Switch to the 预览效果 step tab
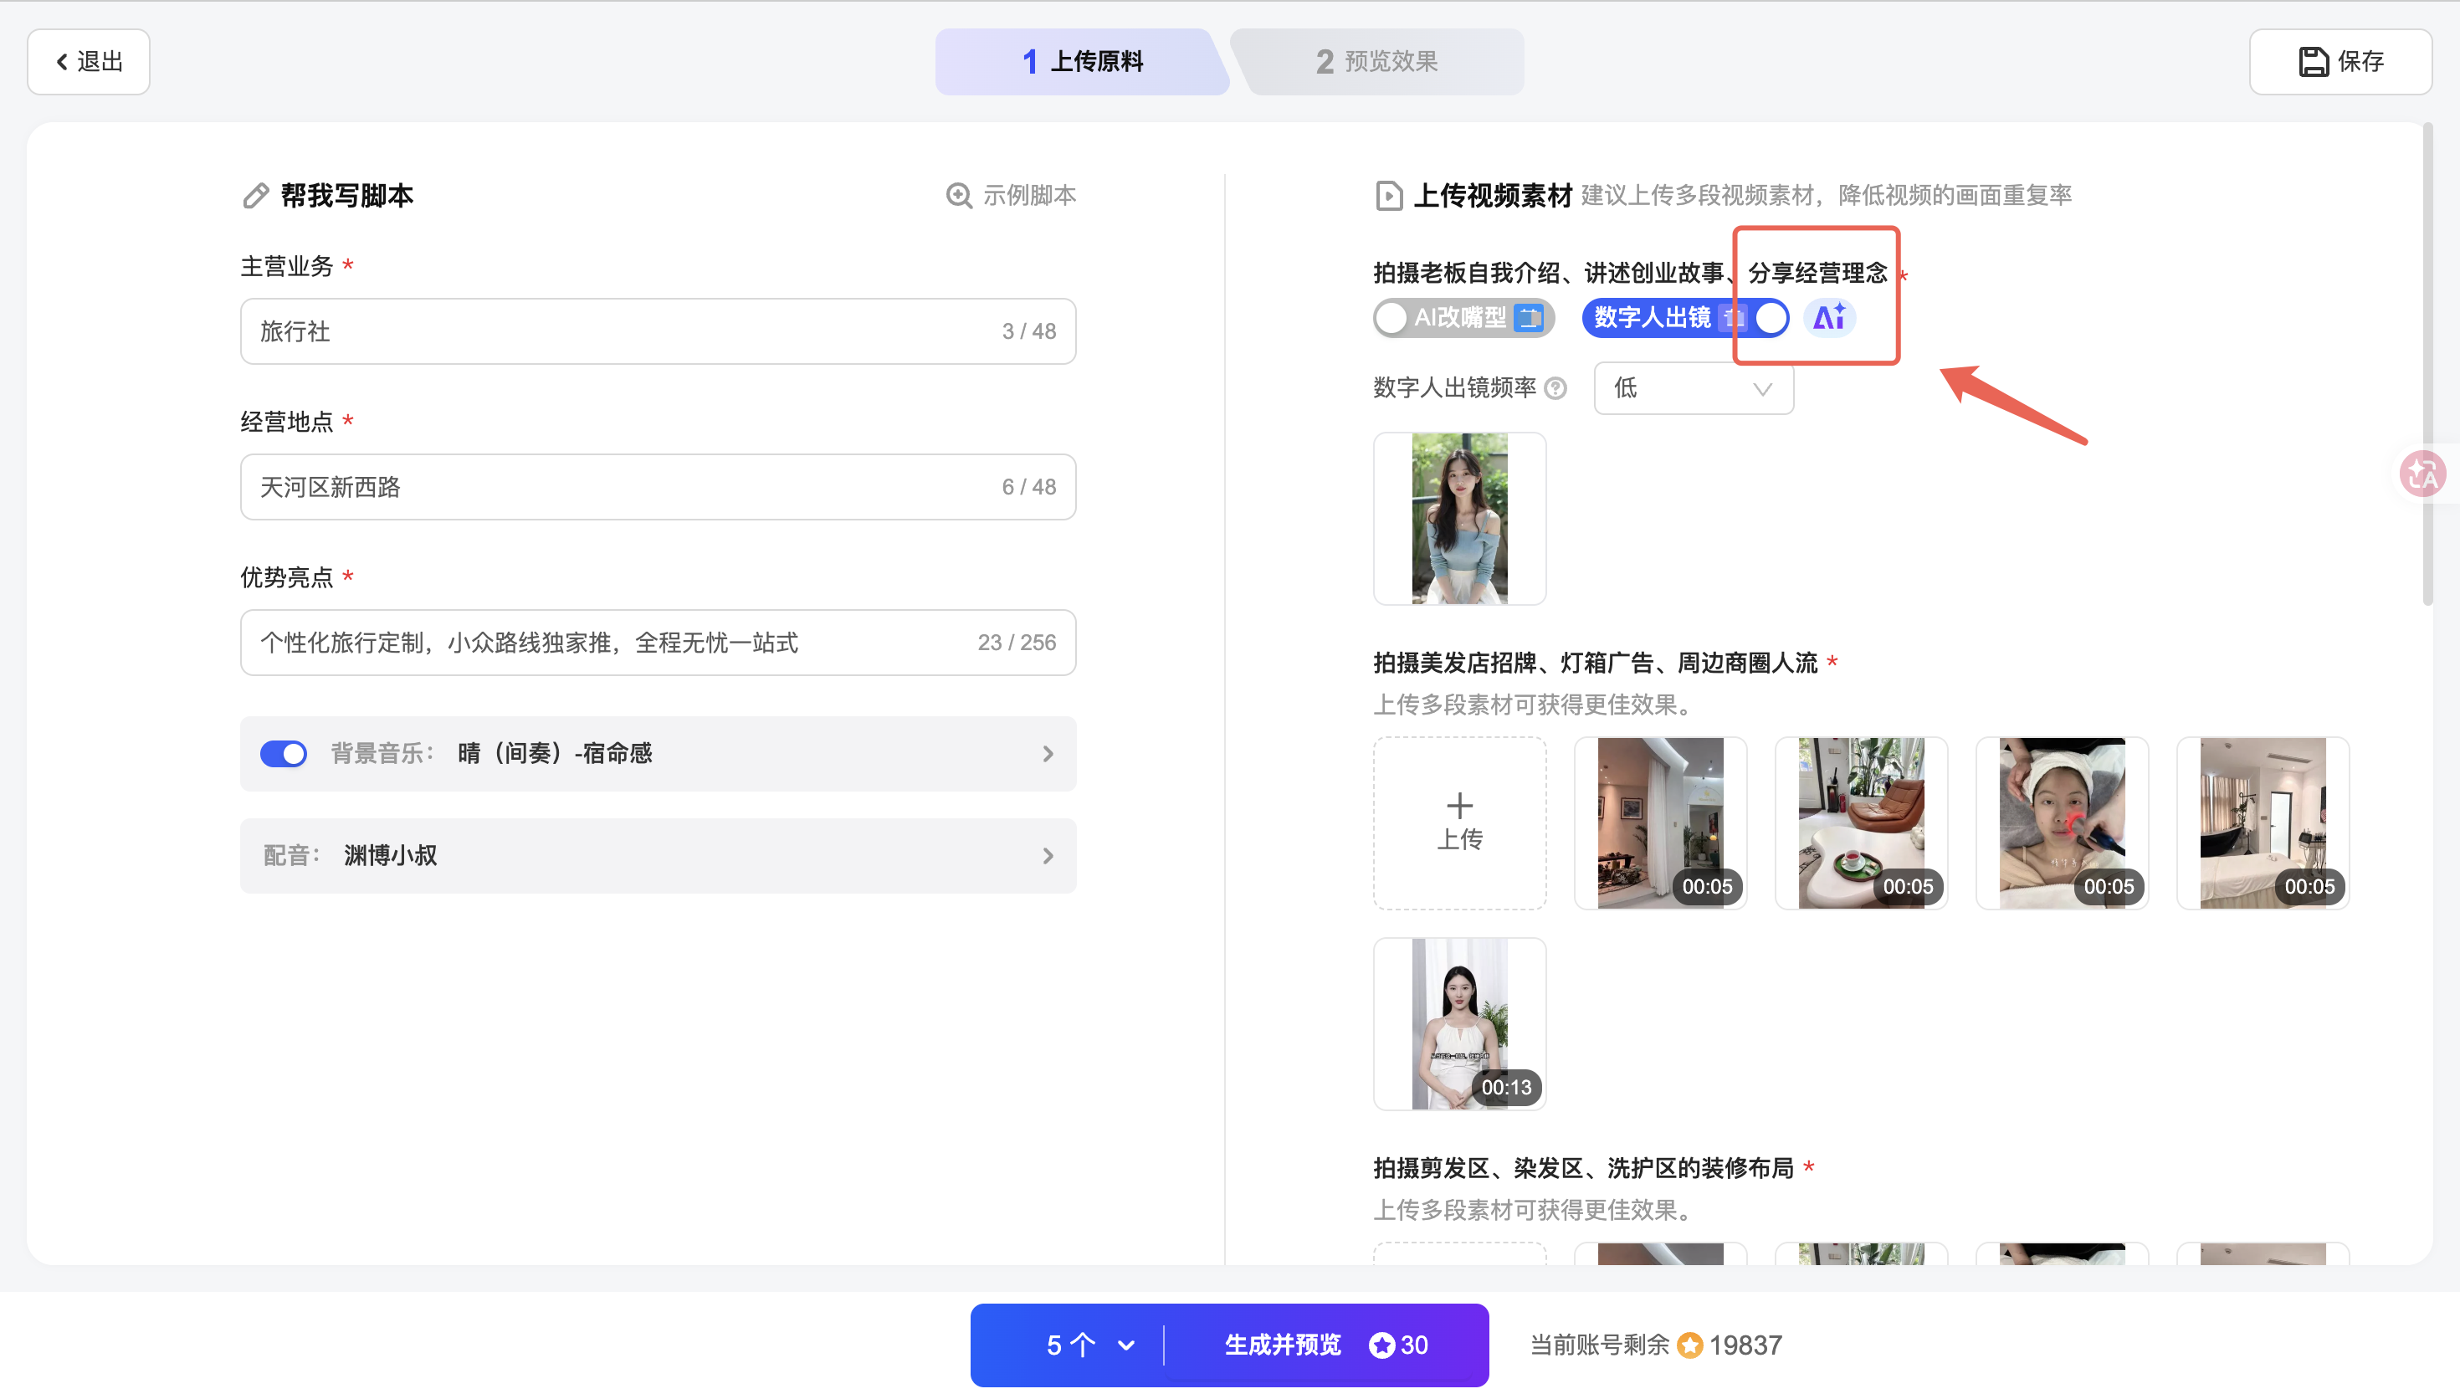Viewport: 2460px width, 1399px height. tap(1376, 61)
